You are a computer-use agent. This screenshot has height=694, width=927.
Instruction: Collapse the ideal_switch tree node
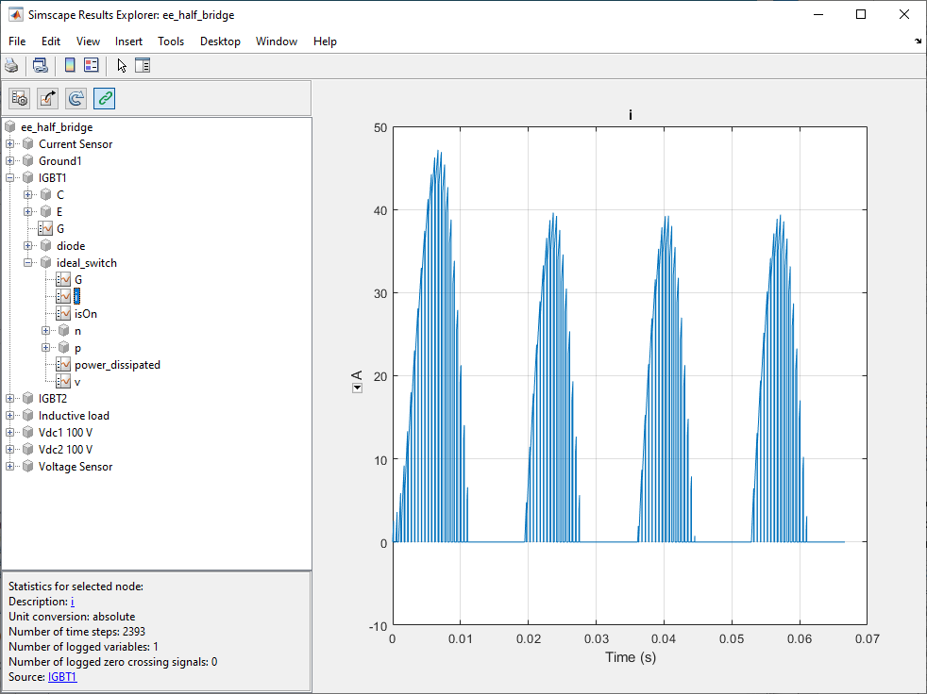point(28,263)
